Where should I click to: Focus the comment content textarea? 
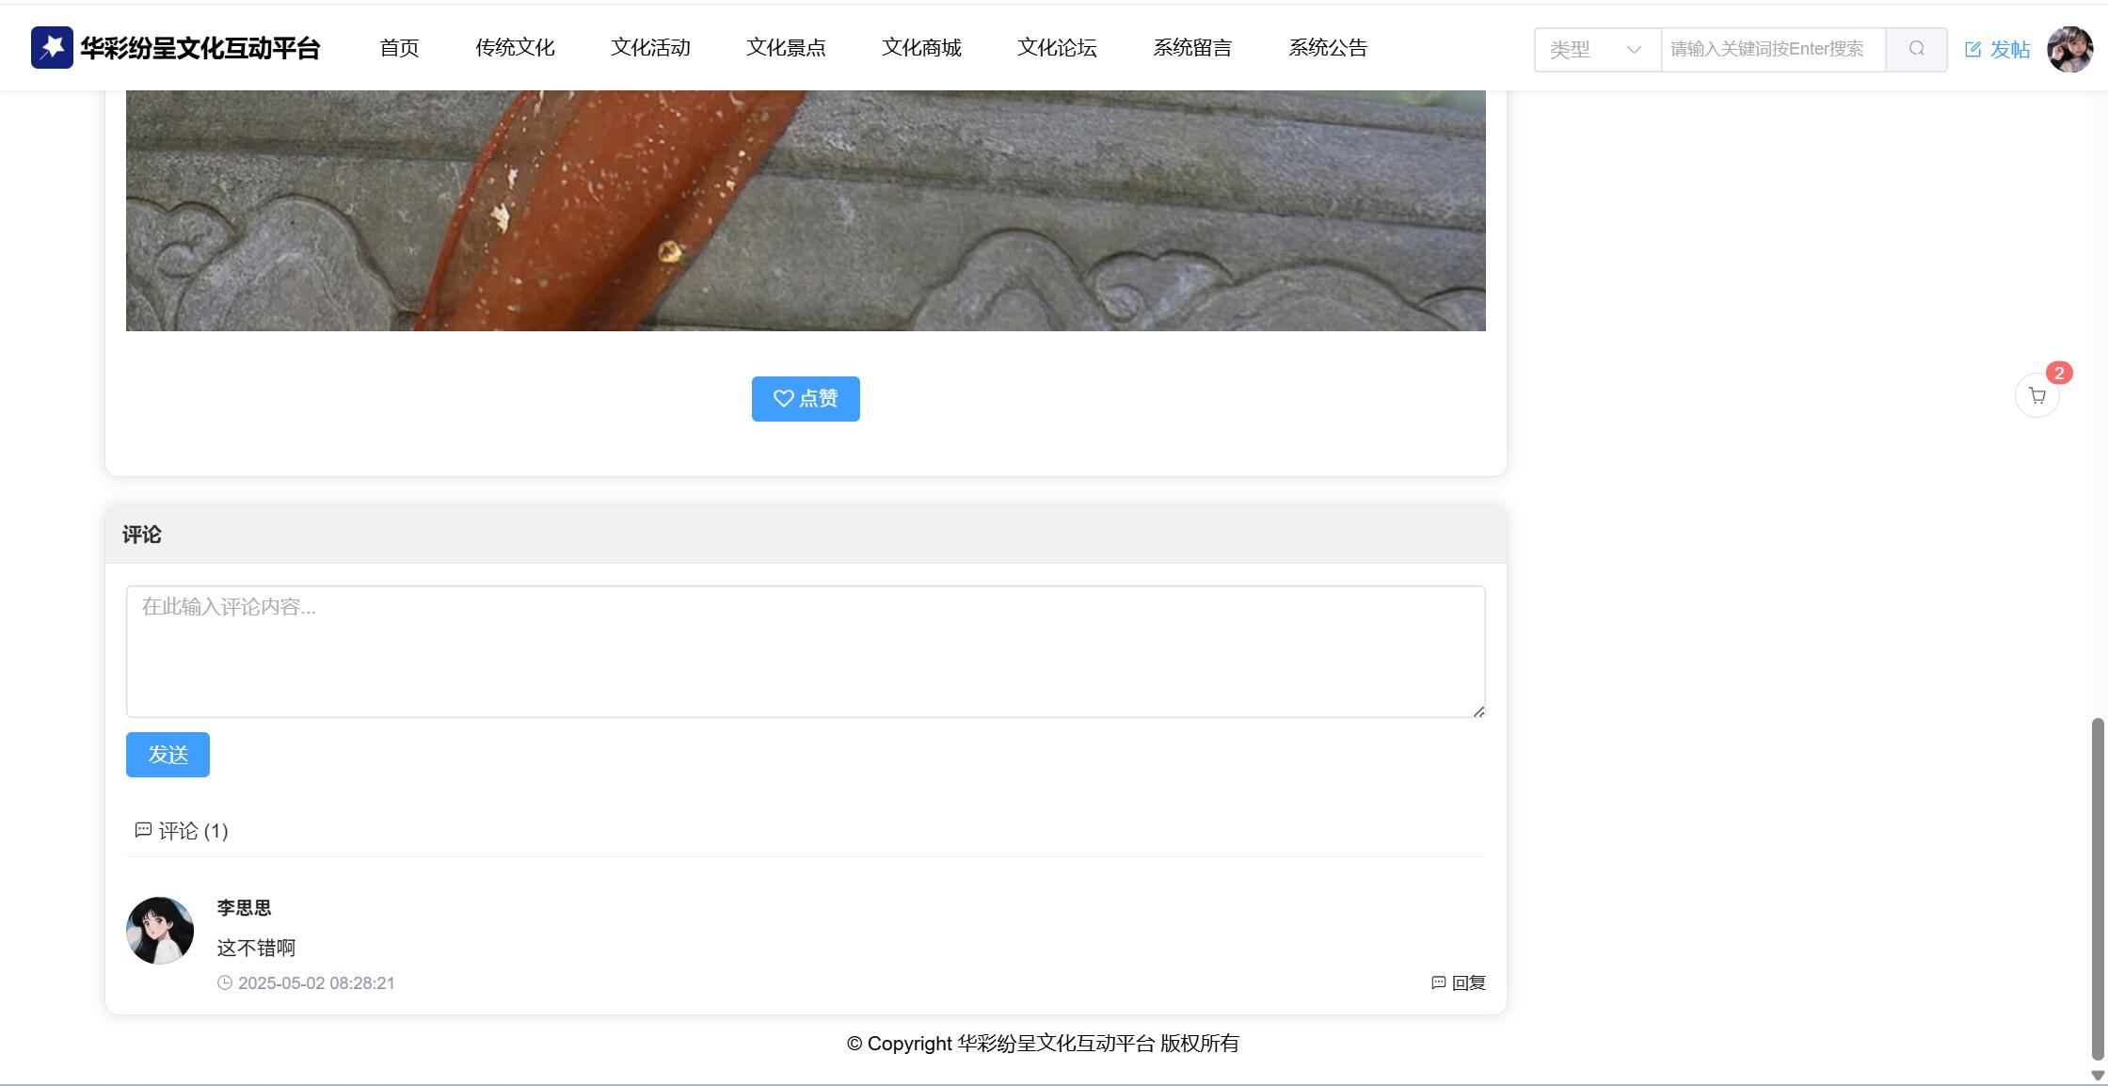pyautogui.click(x=806, y=651)
